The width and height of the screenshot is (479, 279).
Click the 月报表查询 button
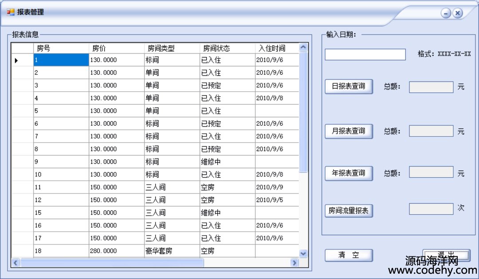point(349,131)
